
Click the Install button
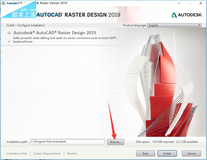point(167,153)
